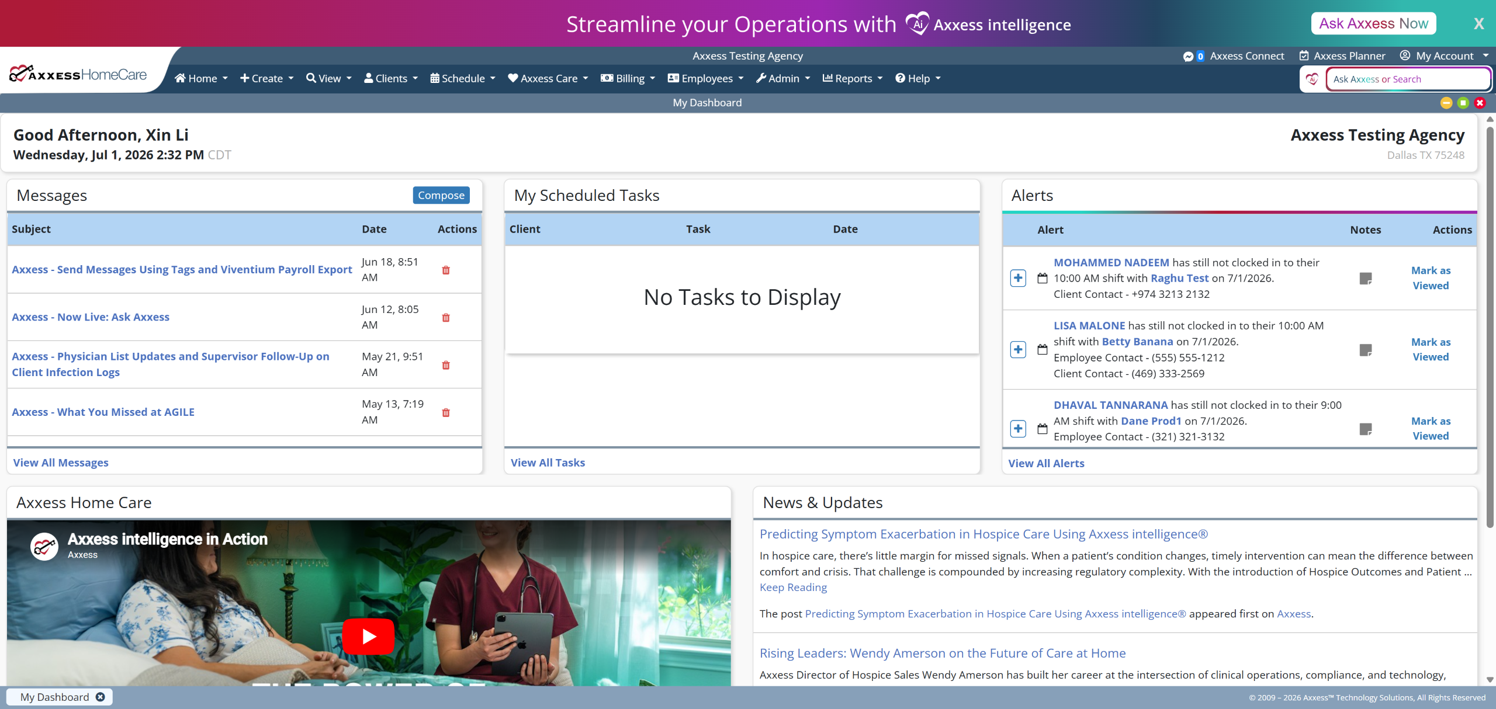
Task: Delete the Now Live: Ask Axxess message
Action: click(x=446, y=318)
